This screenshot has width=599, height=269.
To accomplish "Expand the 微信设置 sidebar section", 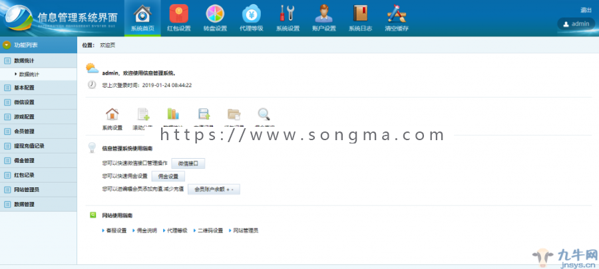I will [x=38, y=102].
